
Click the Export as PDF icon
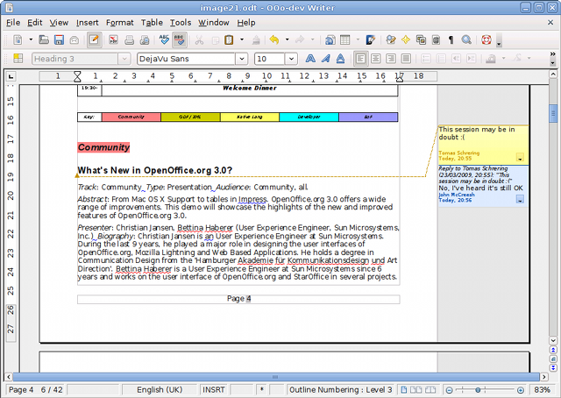coord(113,40)
